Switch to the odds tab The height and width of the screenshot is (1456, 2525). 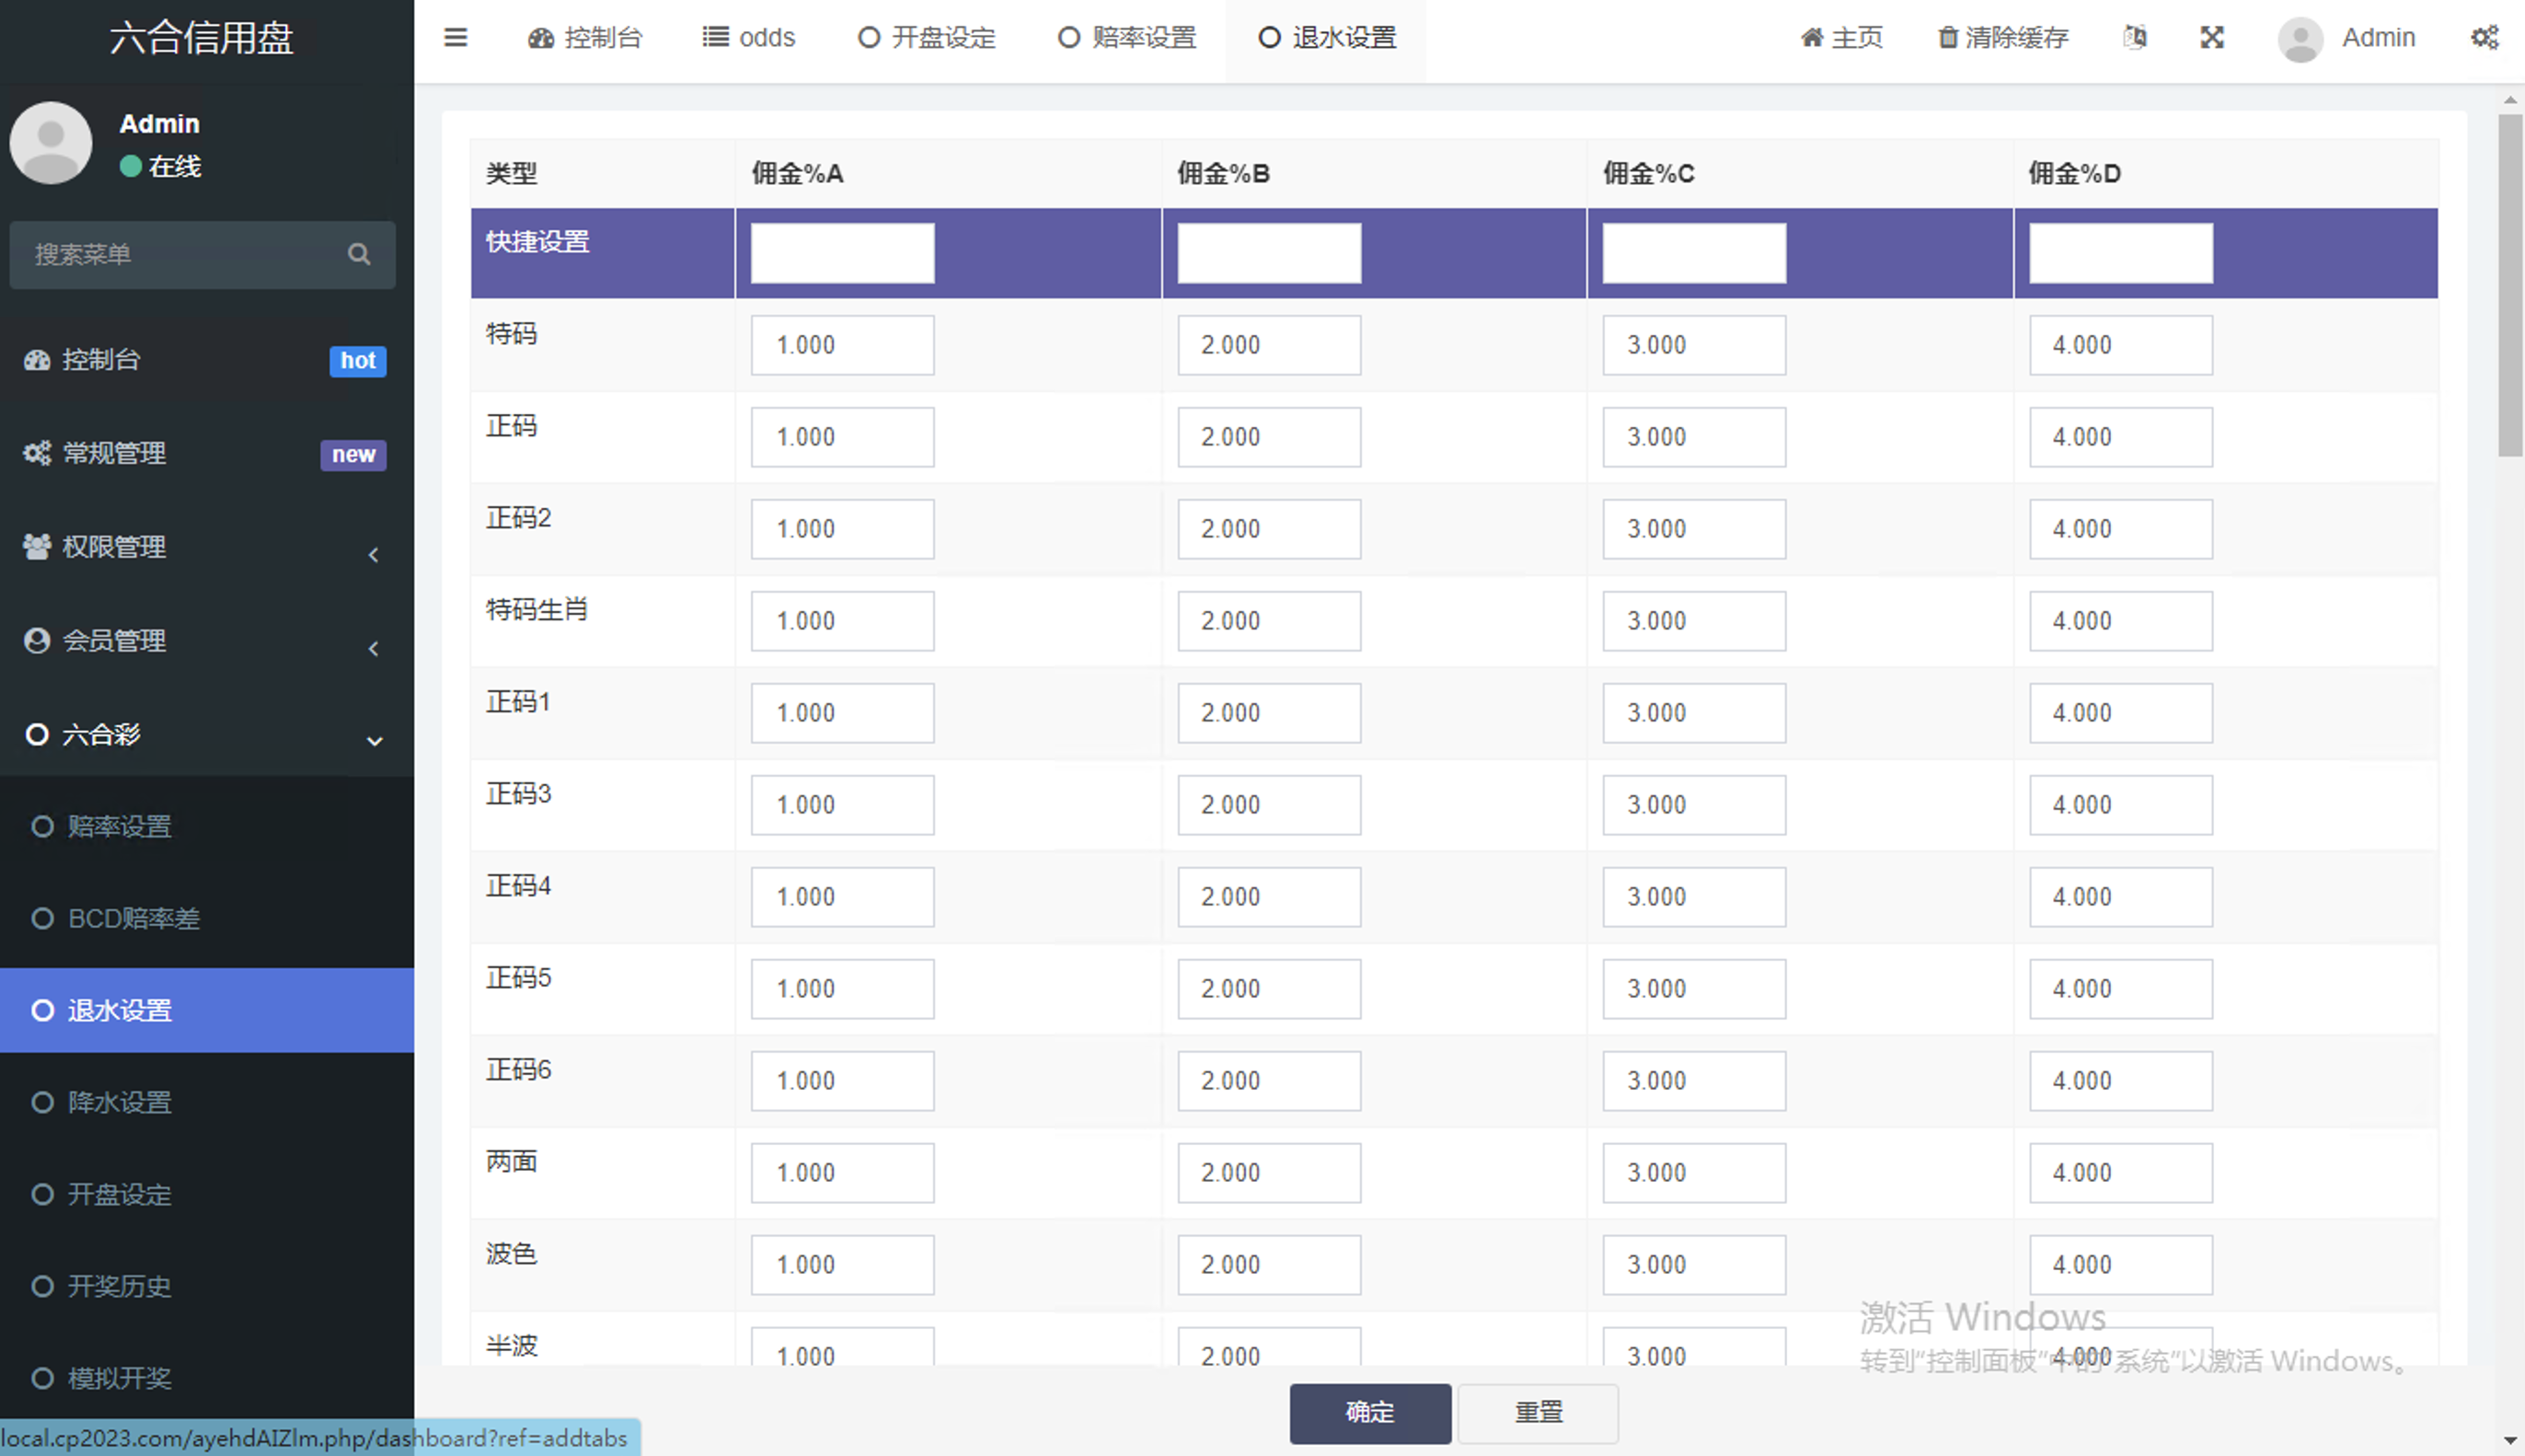click(x=749, y=38)
